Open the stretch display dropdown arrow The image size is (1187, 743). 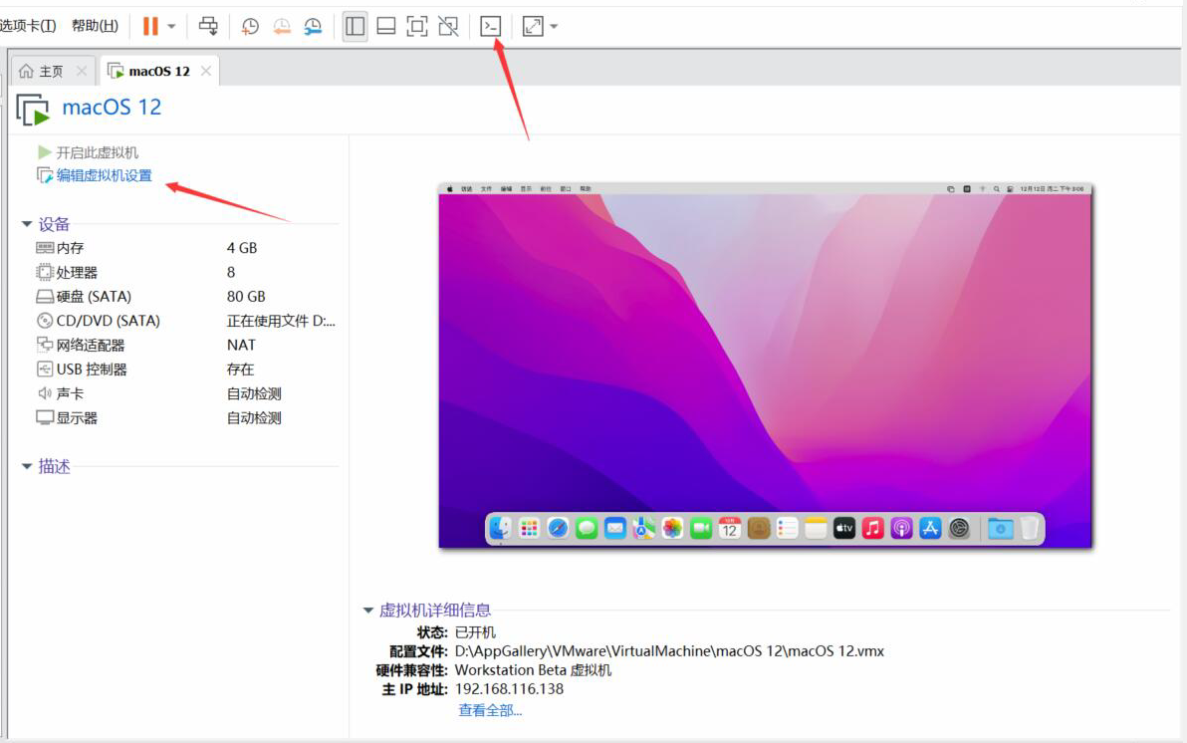(x=554, y=27)
